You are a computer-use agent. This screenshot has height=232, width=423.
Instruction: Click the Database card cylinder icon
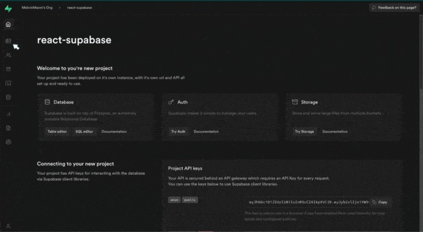pyautogui.click(x=47, y=102)
